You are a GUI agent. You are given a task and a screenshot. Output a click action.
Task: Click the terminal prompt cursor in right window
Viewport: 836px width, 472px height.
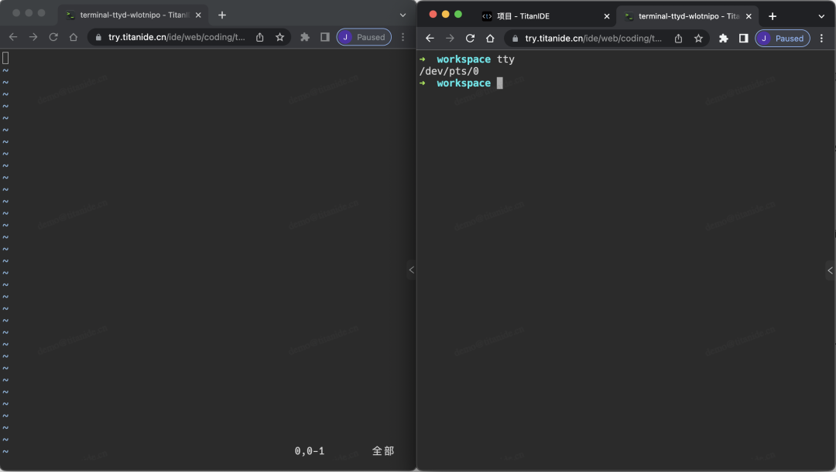[x=499, y=83]
